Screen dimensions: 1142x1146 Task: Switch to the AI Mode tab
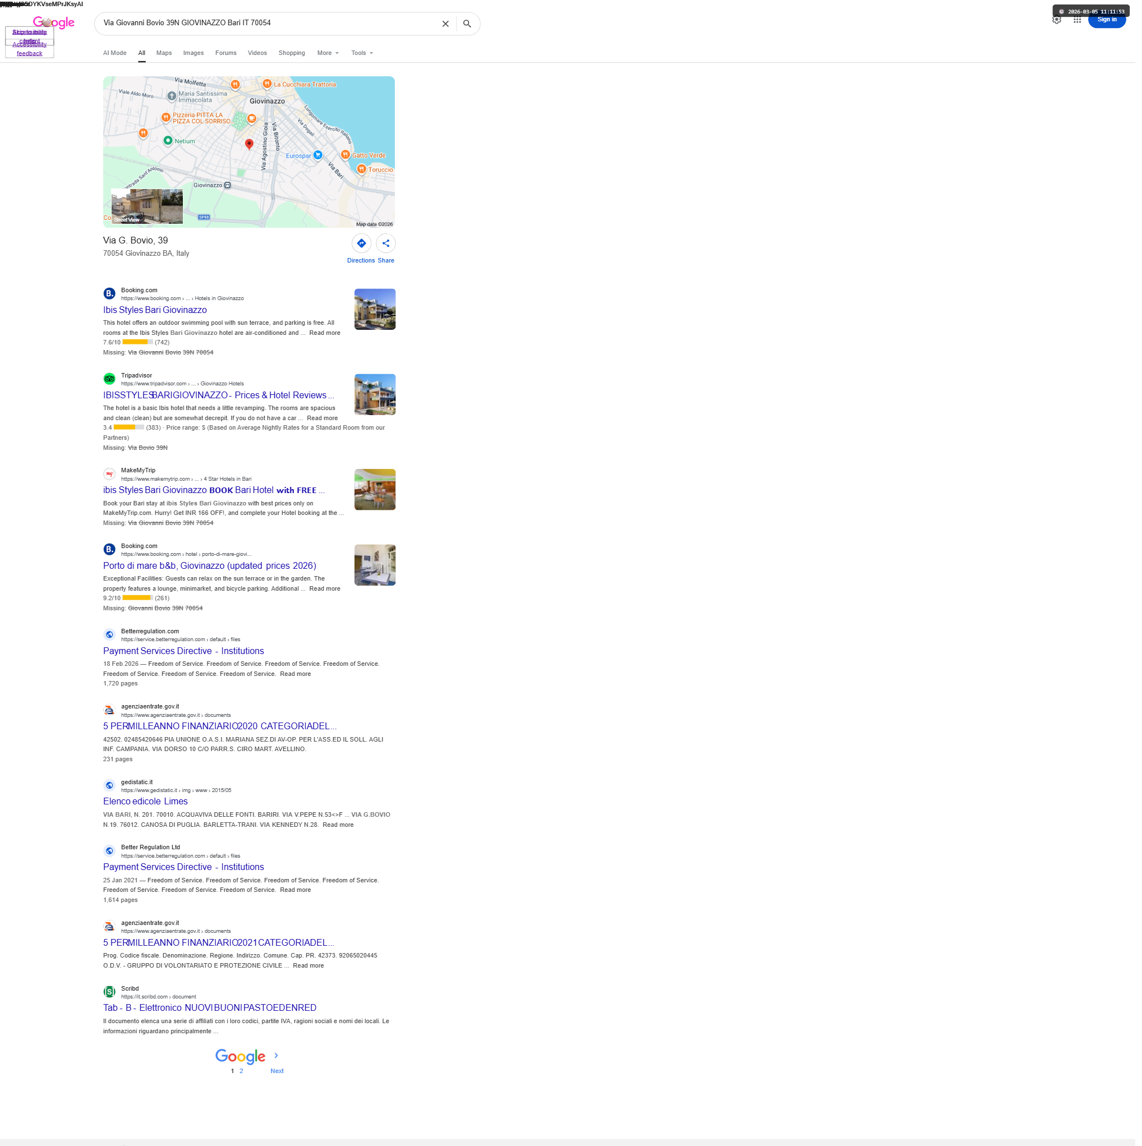pyautogui.click(x=116, y=53)
